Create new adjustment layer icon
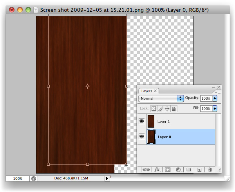 pos(178,170)
